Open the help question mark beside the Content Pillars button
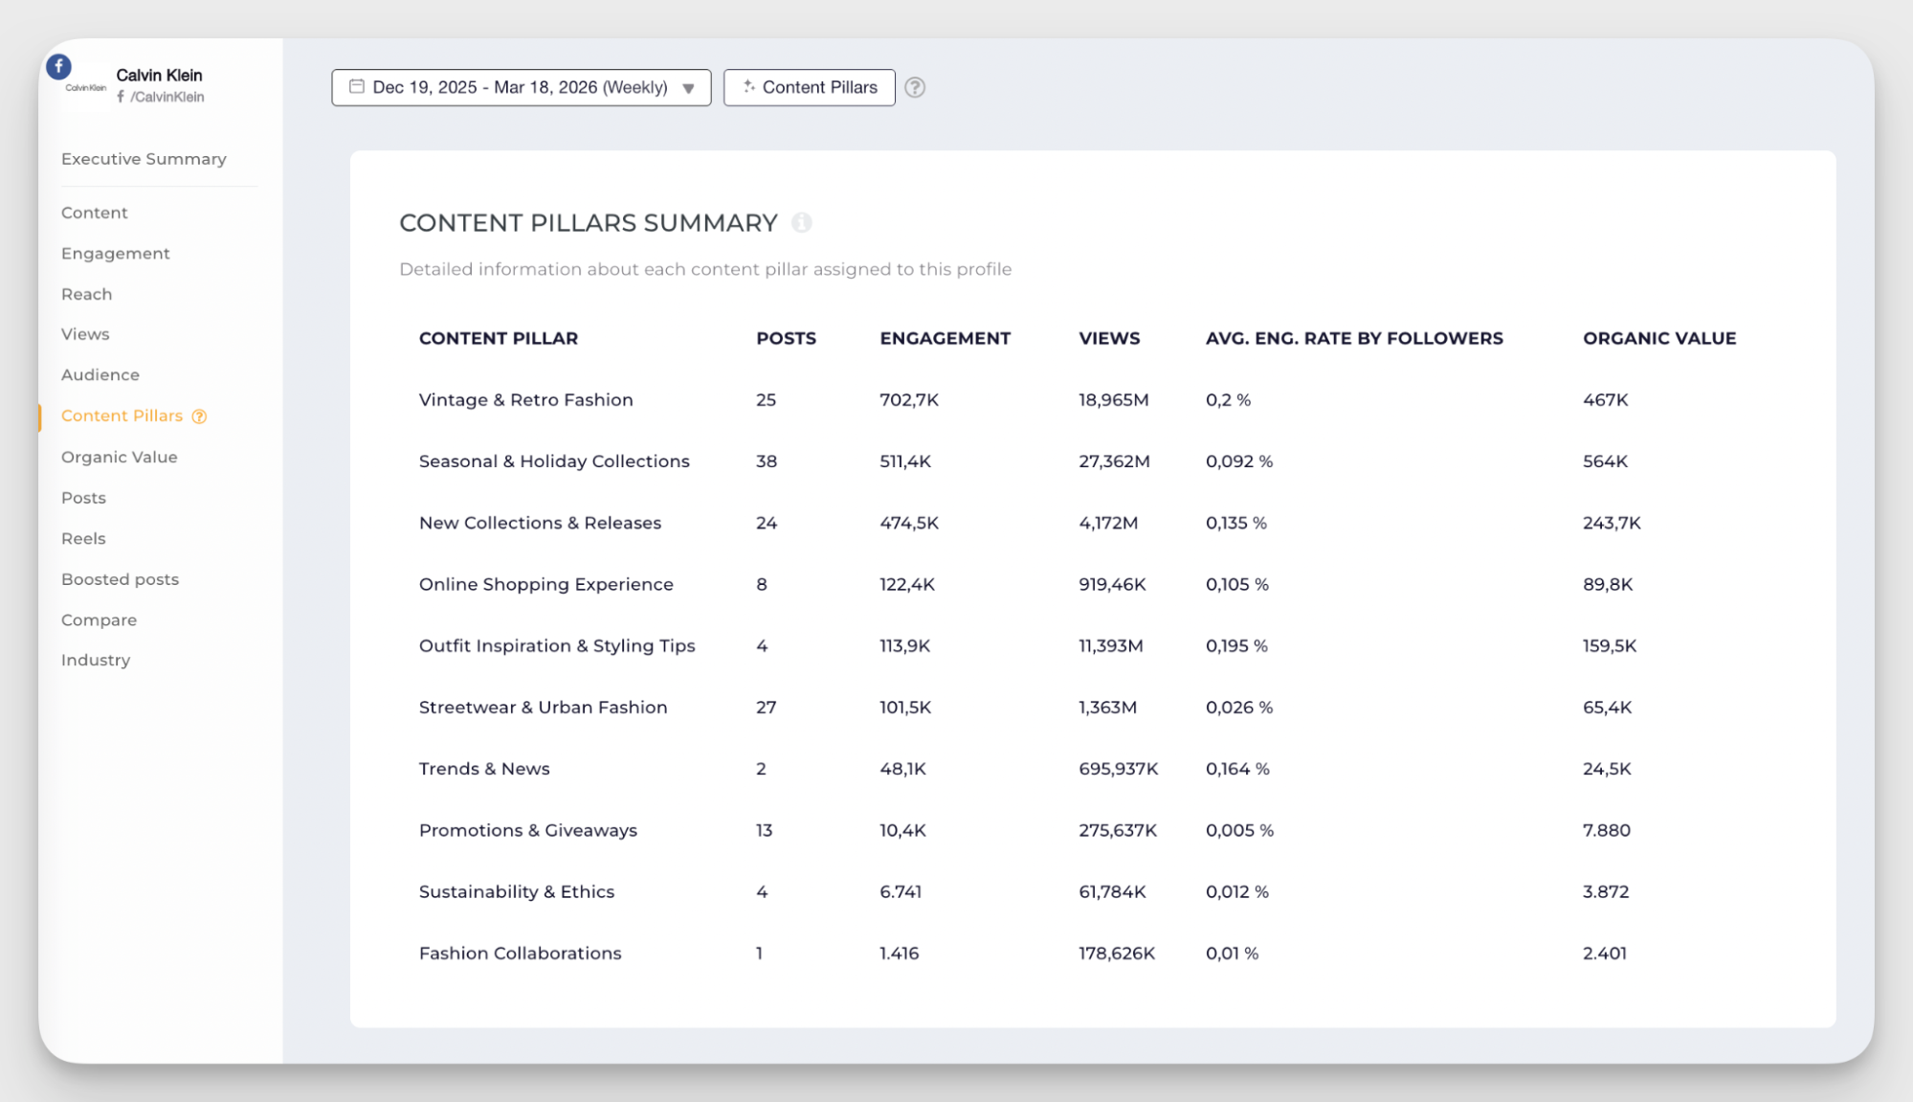This screenshot has width=1913, height=1102. (916, 88)
